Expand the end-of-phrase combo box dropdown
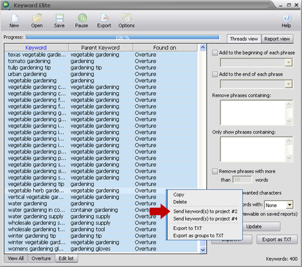The height and width of the screenshot is (267, 302). point(288,84)
